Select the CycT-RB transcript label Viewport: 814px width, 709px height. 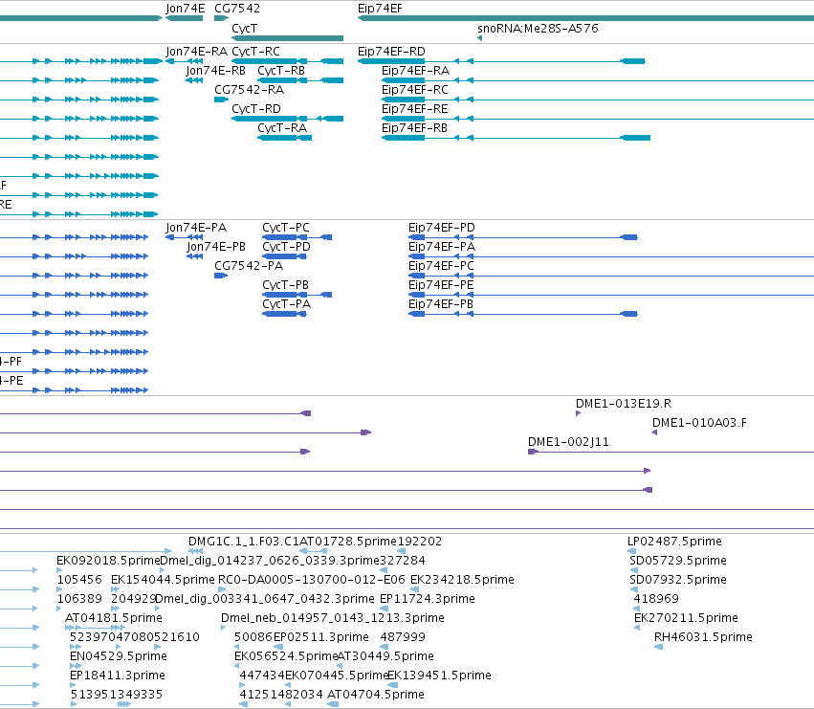tap(281, 71)
